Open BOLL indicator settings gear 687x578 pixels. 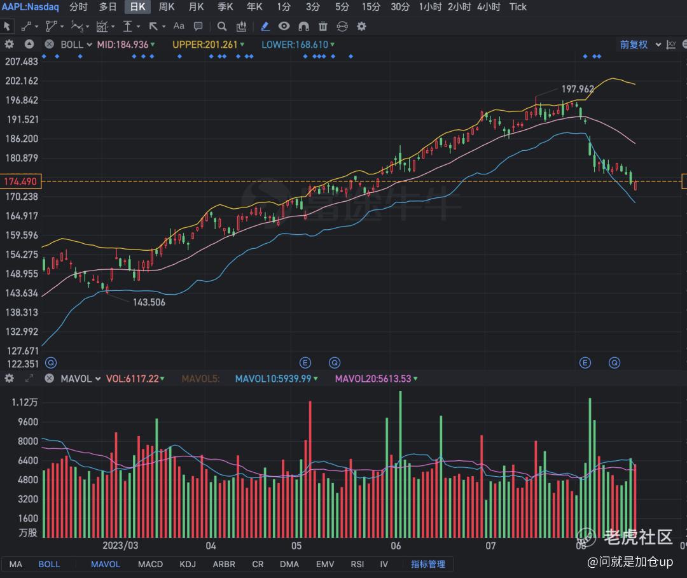click(9, 45)
